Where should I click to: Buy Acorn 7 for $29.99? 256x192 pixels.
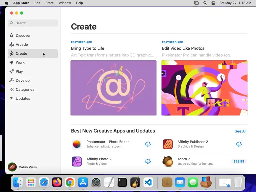239,161
